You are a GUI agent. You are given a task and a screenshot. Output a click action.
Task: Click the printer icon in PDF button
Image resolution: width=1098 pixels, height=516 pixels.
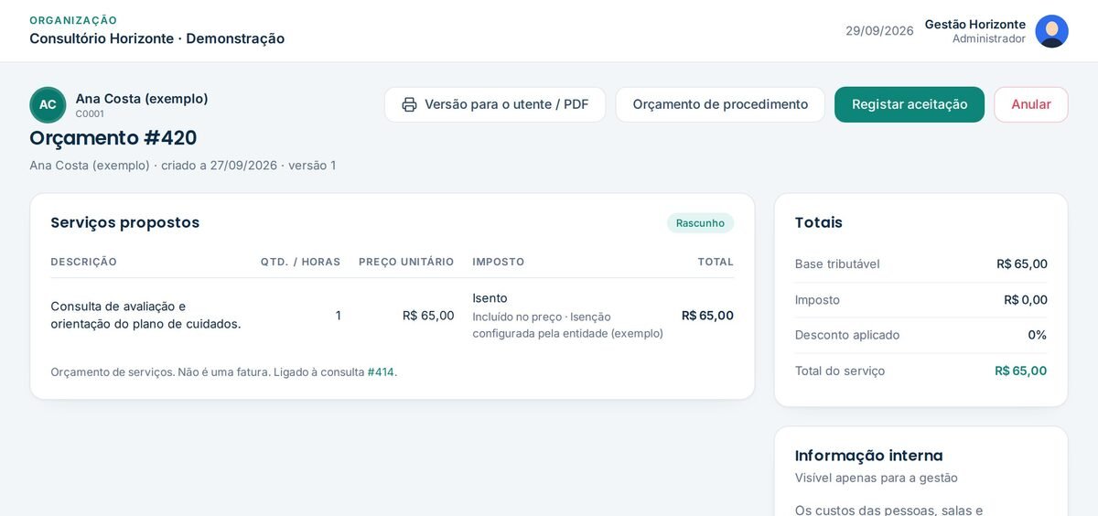(409, 104)
